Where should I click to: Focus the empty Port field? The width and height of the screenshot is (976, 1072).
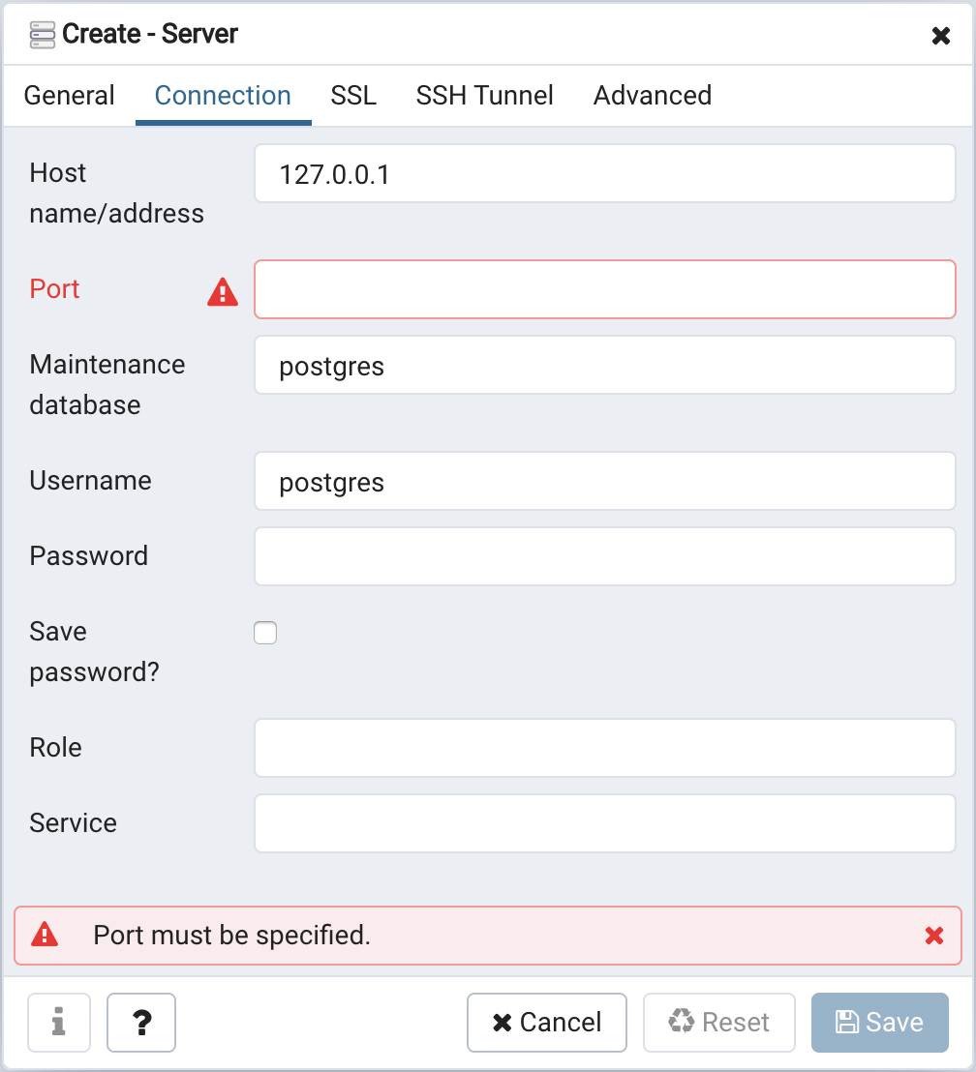(605, 289)
